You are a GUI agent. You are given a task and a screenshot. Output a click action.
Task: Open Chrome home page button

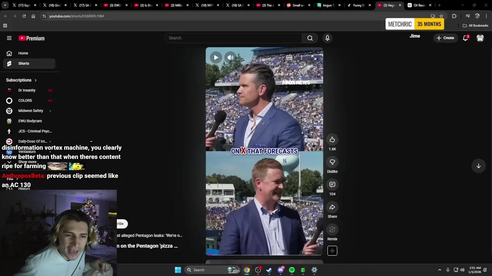pyautogui.click(x=33, y=16)
